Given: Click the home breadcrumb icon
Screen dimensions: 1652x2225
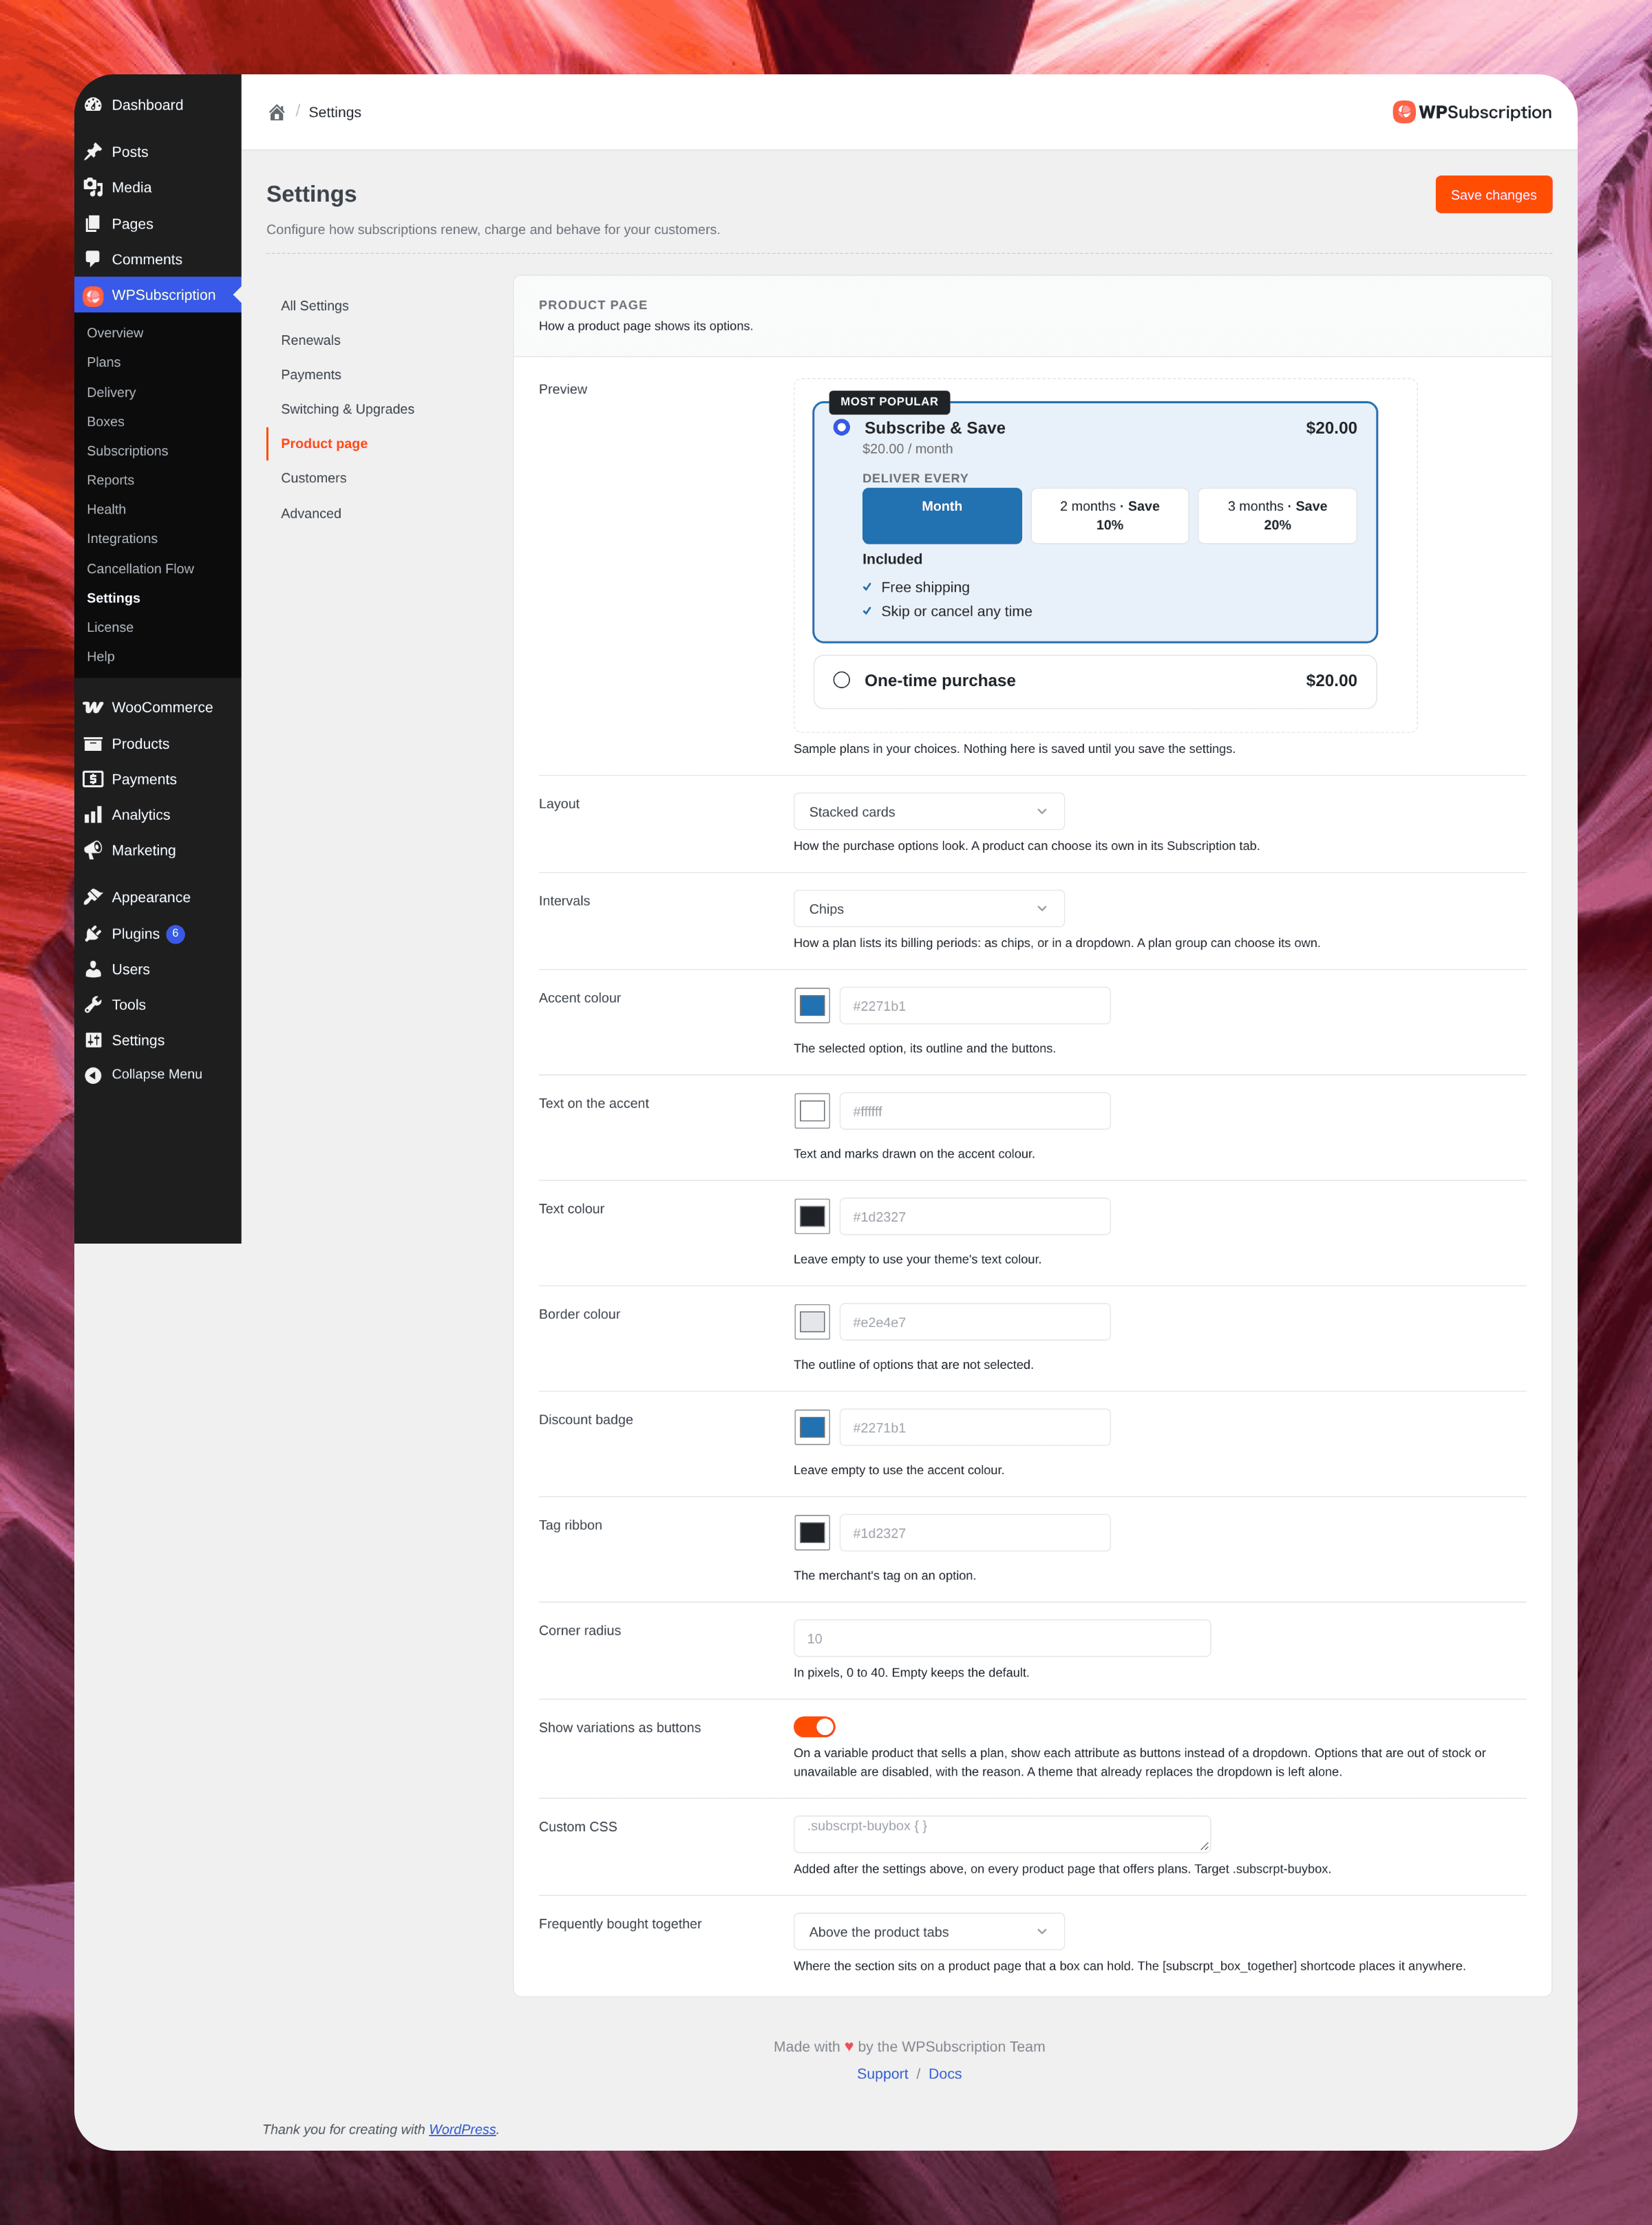Looking at the screenshot, I should tap(277, 112).
